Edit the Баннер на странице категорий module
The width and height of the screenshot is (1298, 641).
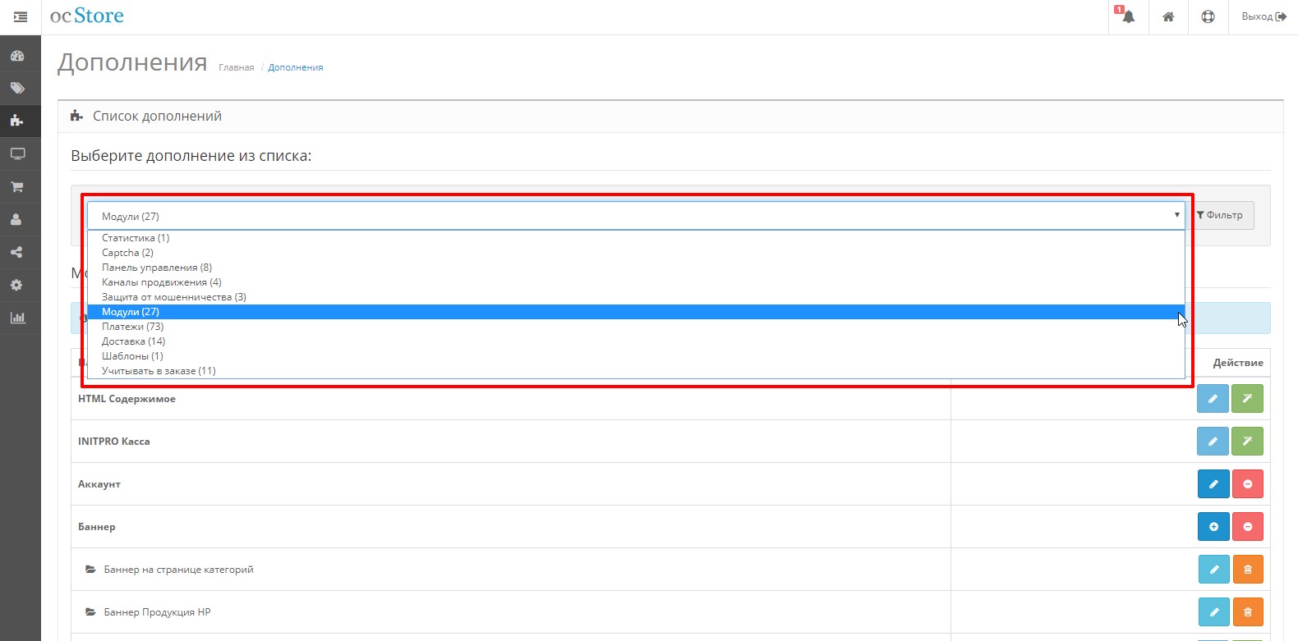(x=1213, y=570)
